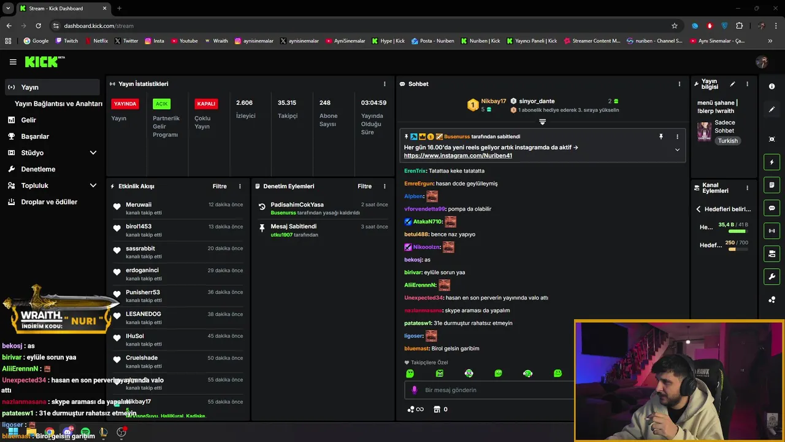The image size is (785, 442).
Task: Open Etkinlik Akışı three-dot menu
Action: tap(240, 186)
